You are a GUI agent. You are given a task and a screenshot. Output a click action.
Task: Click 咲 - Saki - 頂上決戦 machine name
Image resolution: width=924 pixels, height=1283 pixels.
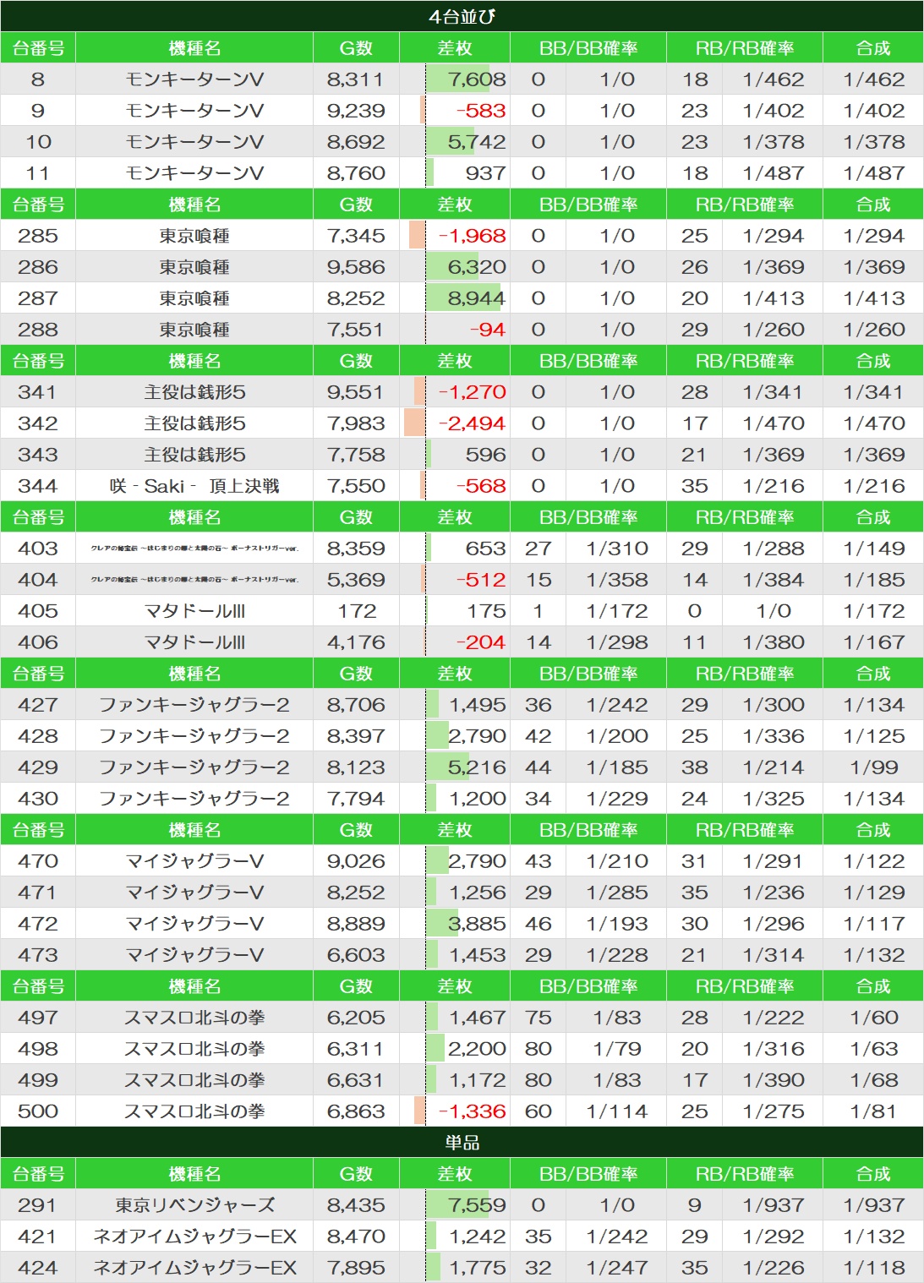(x=194, y=486)
